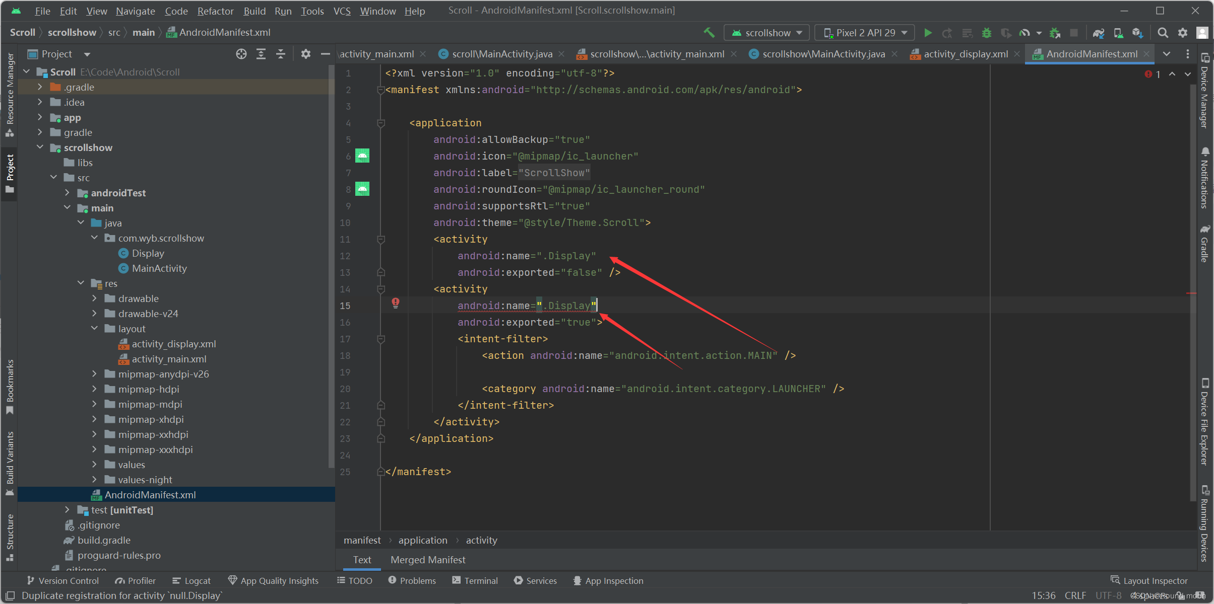1214x604 pixels.
Task: Click the red error stripe marker
Action: coord(1191,293)
